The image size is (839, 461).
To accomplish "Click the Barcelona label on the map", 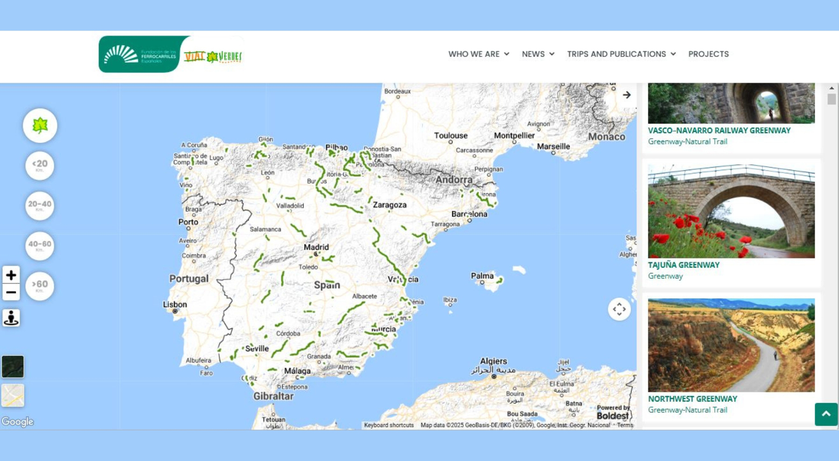I will tap(469, 214).
